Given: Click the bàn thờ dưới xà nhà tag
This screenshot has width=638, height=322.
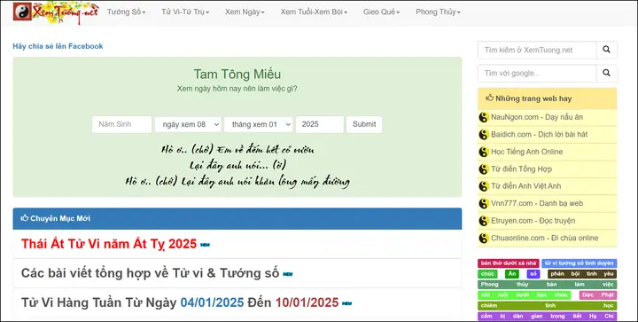Looking at the screenshot, I should click(509, 263).
